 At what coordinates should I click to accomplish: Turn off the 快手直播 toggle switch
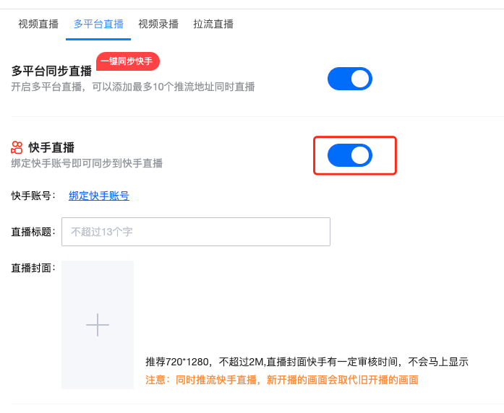(350, 155)
